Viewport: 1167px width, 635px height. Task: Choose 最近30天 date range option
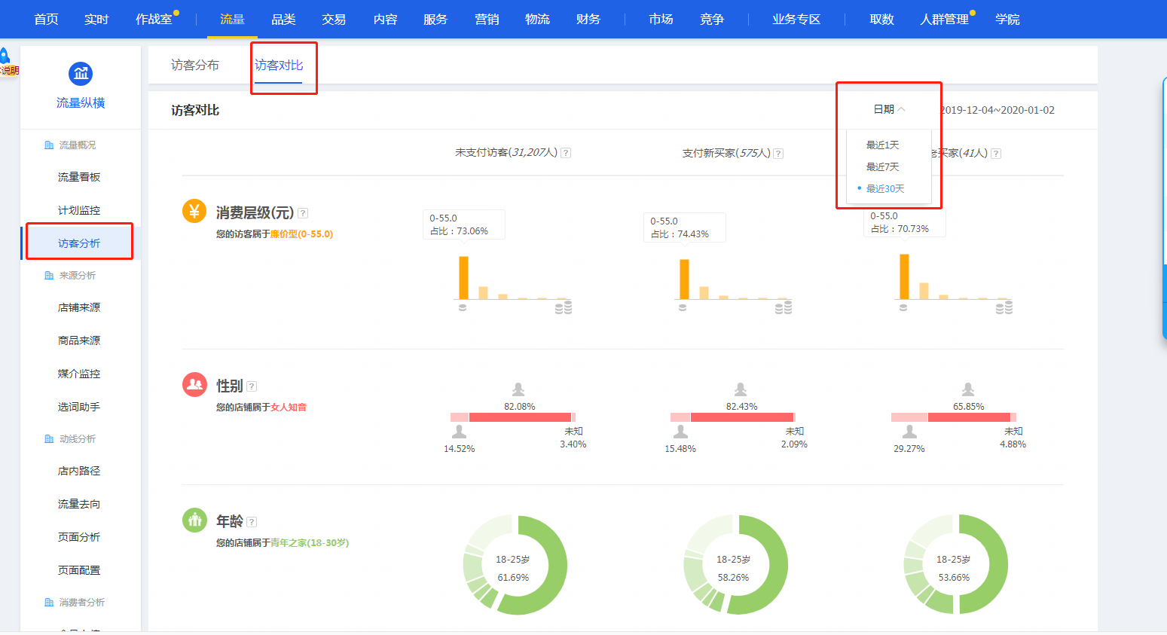pyautogui.click(x=884, y=188)
